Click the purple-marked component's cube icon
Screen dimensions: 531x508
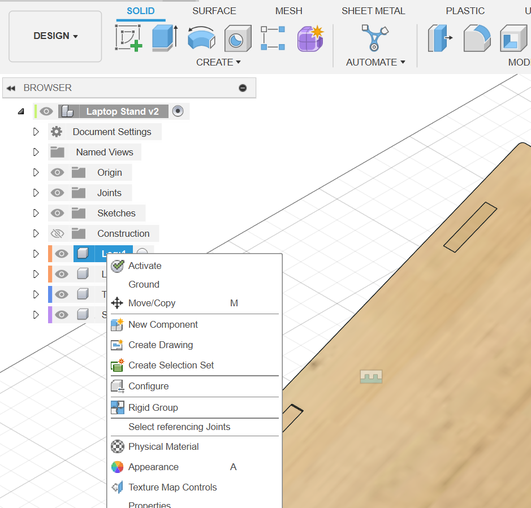pyautogui.click(x=83, y=314)
